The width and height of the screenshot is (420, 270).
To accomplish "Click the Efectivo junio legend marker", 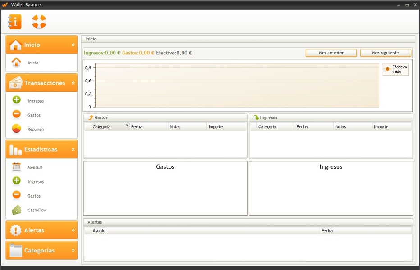I will point(387,69).
